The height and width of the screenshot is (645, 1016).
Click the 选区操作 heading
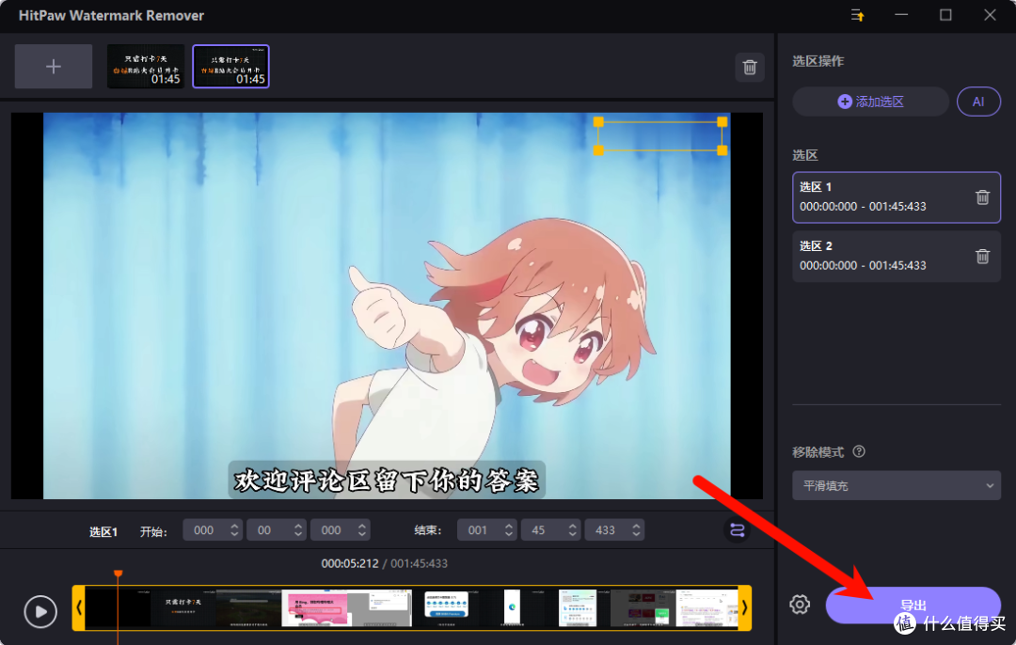818,61
